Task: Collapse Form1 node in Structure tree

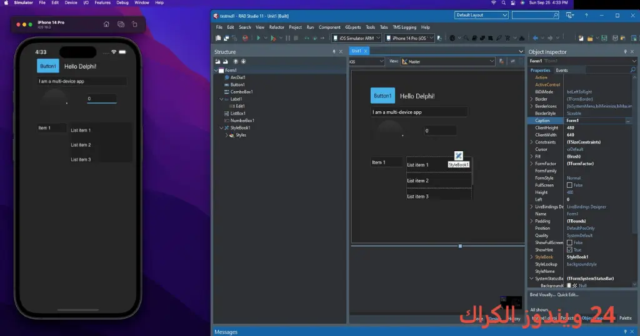Action: [x=216, y=70]
